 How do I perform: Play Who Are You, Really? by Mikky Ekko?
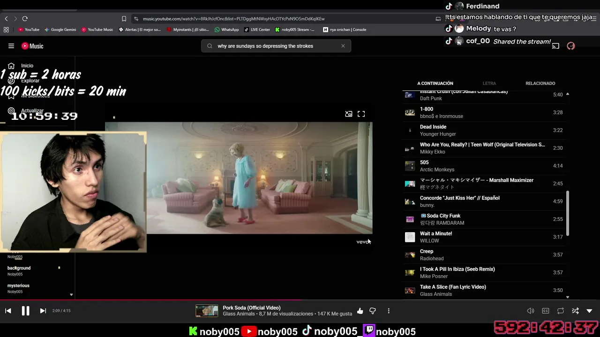coord(484,148)
